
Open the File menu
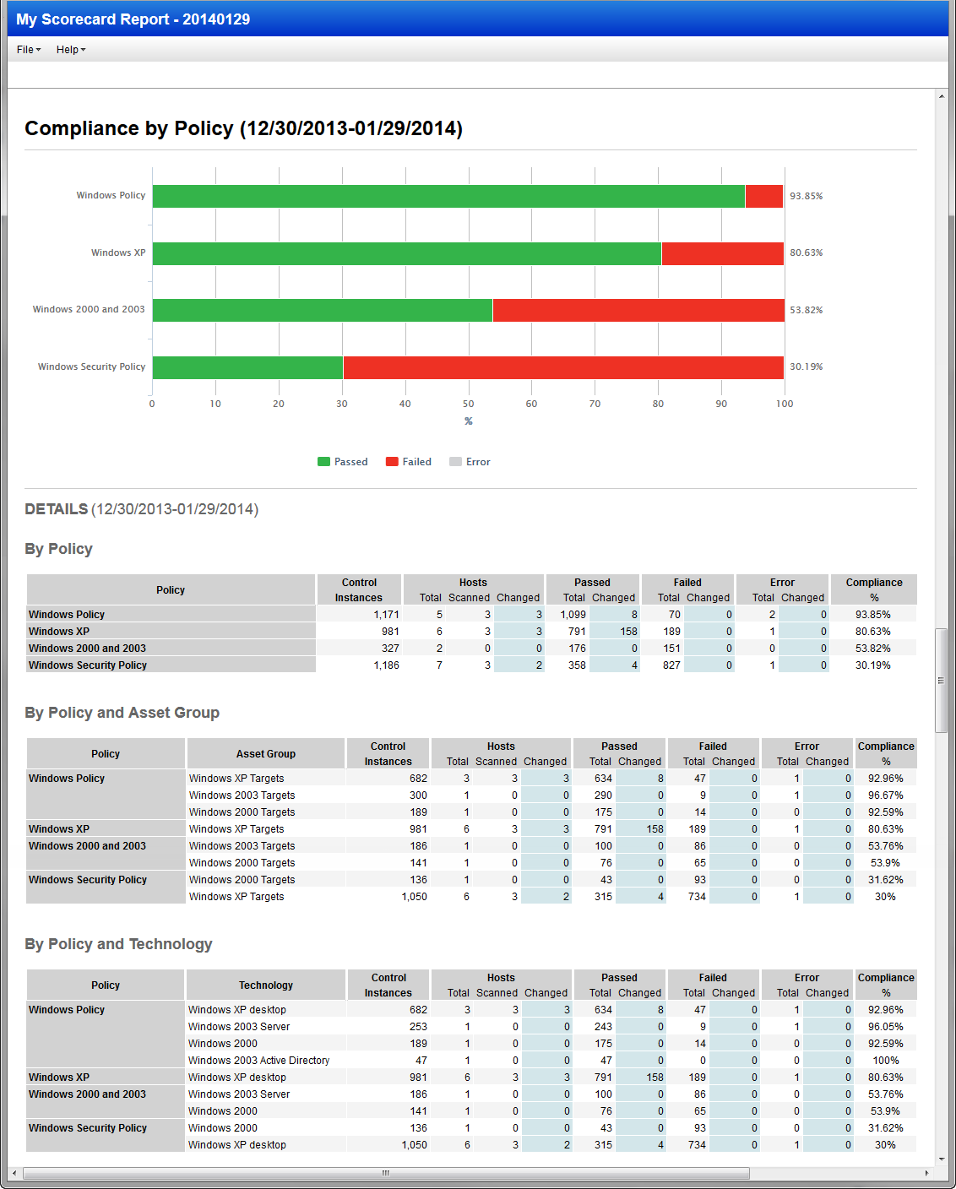point(27,49)
